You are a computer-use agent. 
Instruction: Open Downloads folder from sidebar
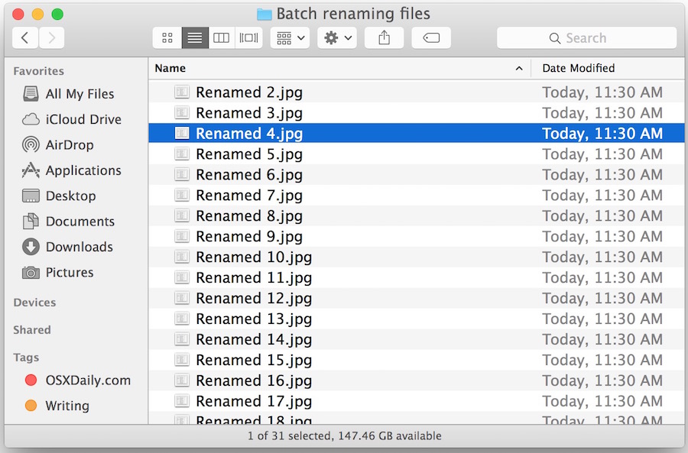click(79, 247)
